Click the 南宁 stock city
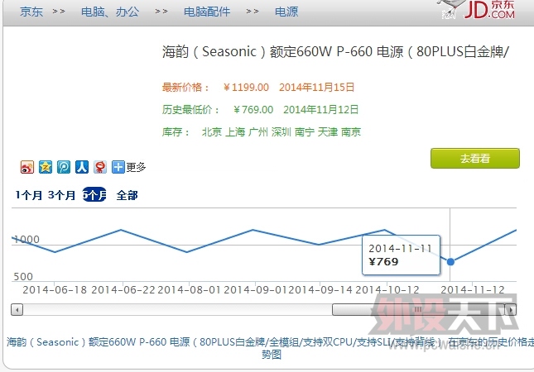 [305, 132]
